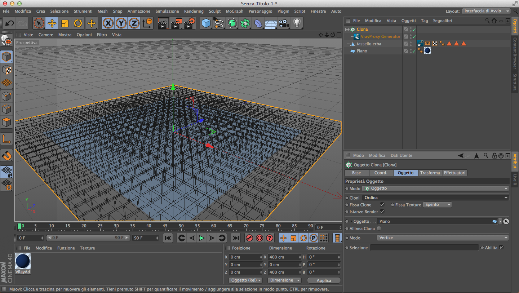
Task: Add a Camera object from toolbar
Action: 284,24
